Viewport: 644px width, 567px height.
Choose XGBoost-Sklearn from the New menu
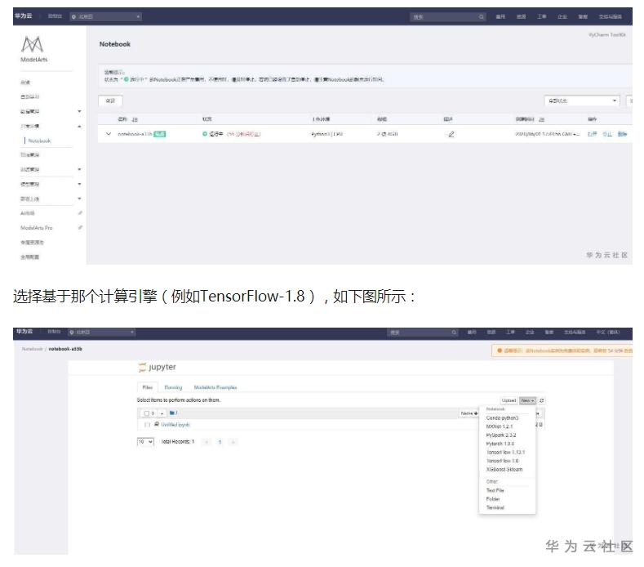[504, 470]
